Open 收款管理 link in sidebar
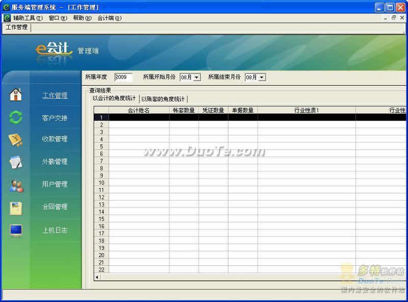This screenshot has width=408, height=302. coord(55,139)
